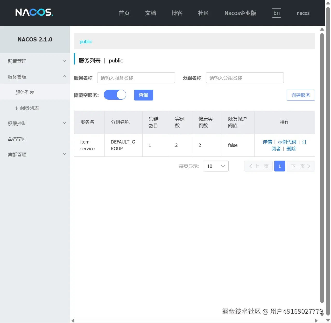Collapse the 服务管理 menu
Viewport: 331px width, 323px height.
click(35, 77)
